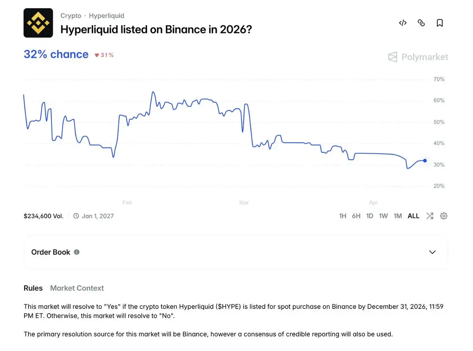This screenshot has width=473, height=351.
Task: Expand the Order Book chevron
Action: tap(432, 252)
